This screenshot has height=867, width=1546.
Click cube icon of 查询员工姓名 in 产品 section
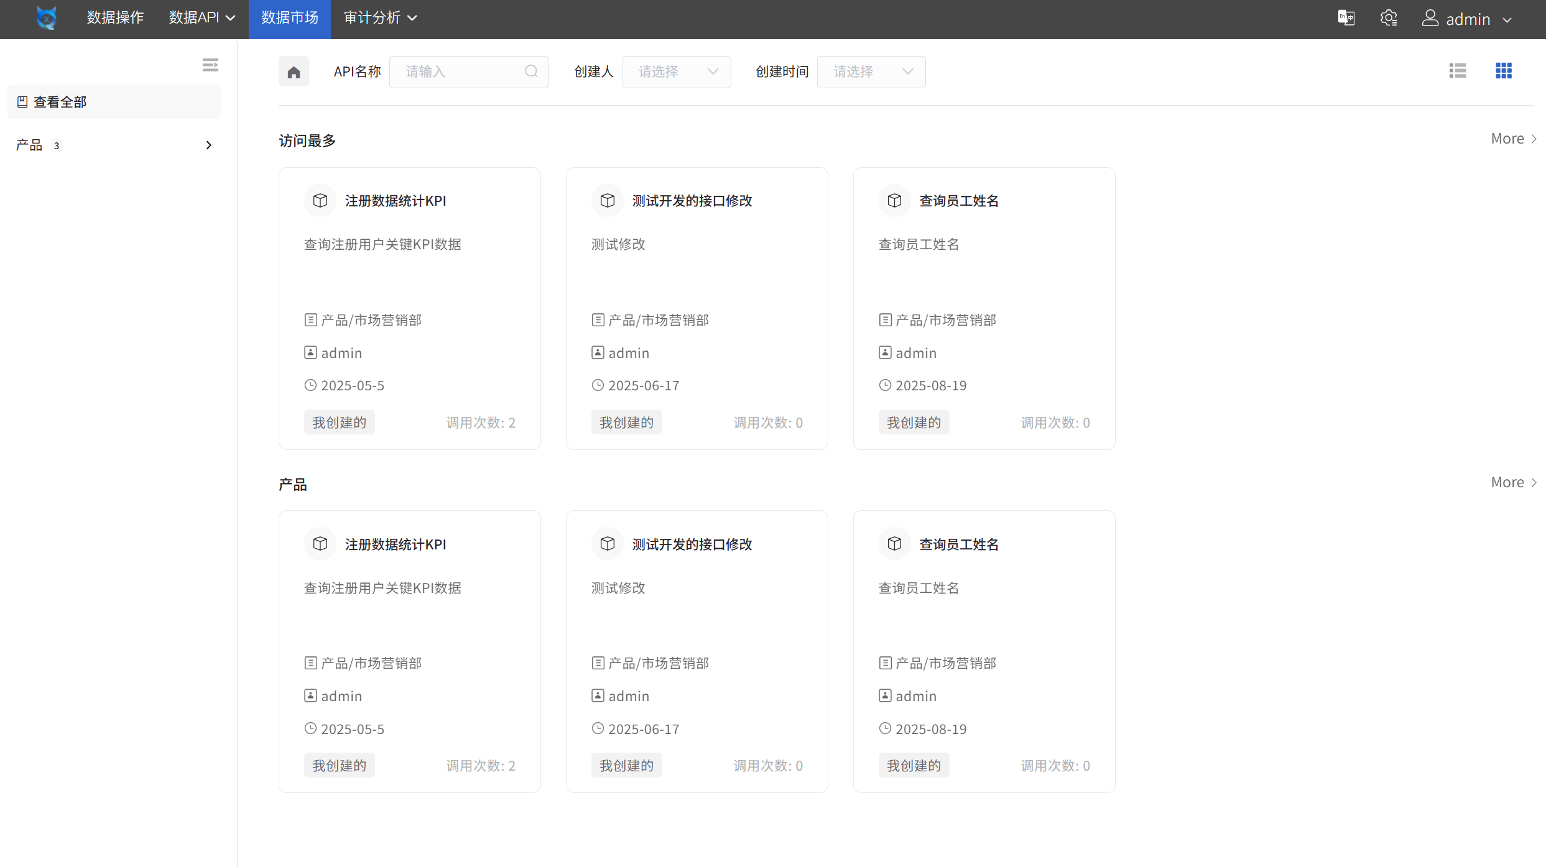coord(895,544)
